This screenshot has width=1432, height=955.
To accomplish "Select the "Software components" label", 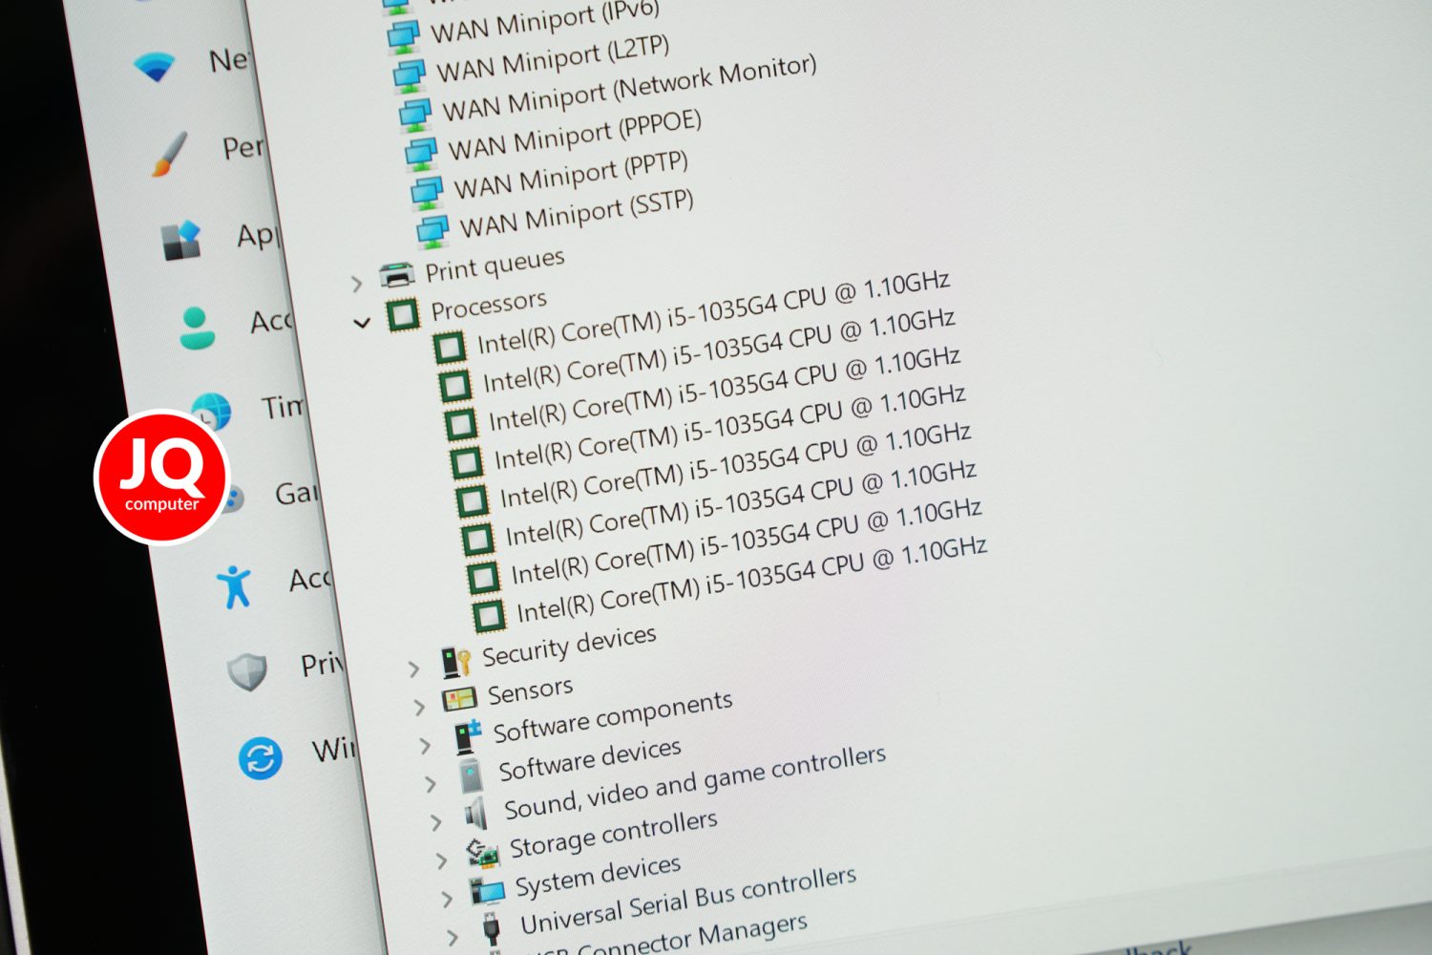I will 613,717.
